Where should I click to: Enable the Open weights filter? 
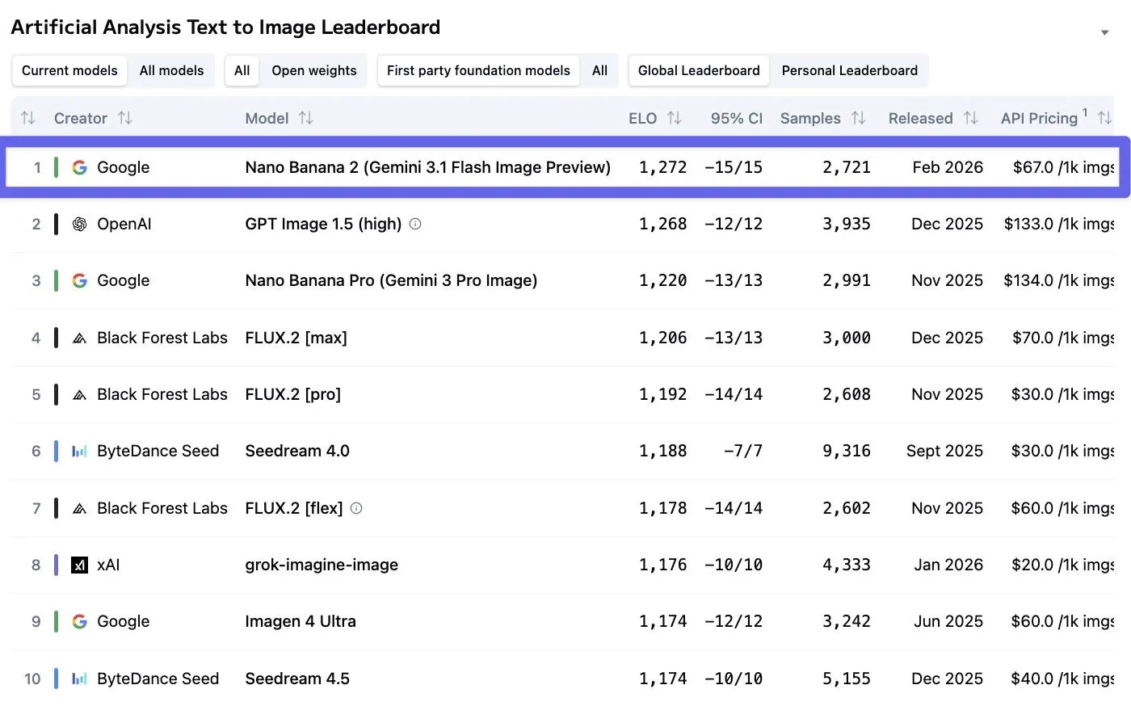coord(314,70)
